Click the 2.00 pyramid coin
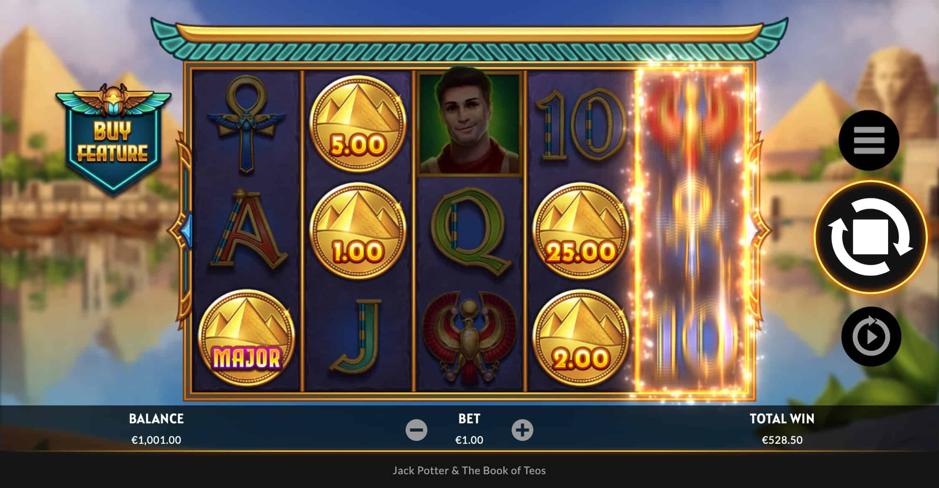 [x=581, y=337]
